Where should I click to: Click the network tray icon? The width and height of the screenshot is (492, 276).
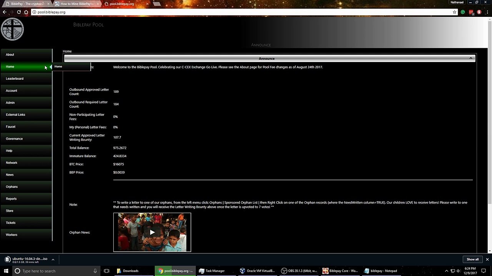452,271
